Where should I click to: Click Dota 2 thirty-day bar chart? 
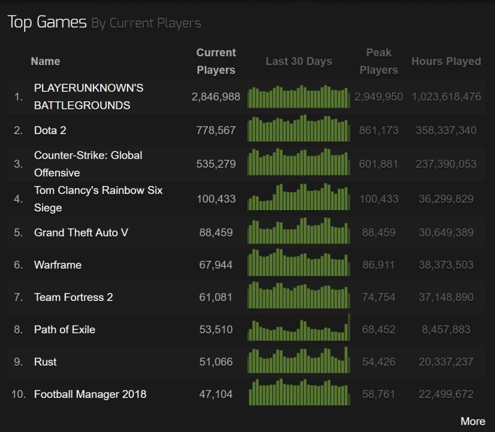[299, 129]
